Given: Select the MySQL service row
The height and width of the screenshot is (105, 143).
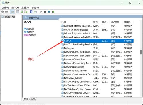Looking at the screenshot, I should coord(97,41).
